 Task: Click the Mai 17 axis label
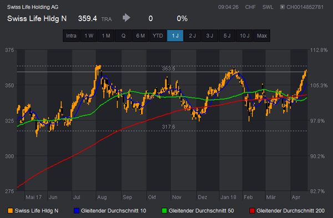33,197
